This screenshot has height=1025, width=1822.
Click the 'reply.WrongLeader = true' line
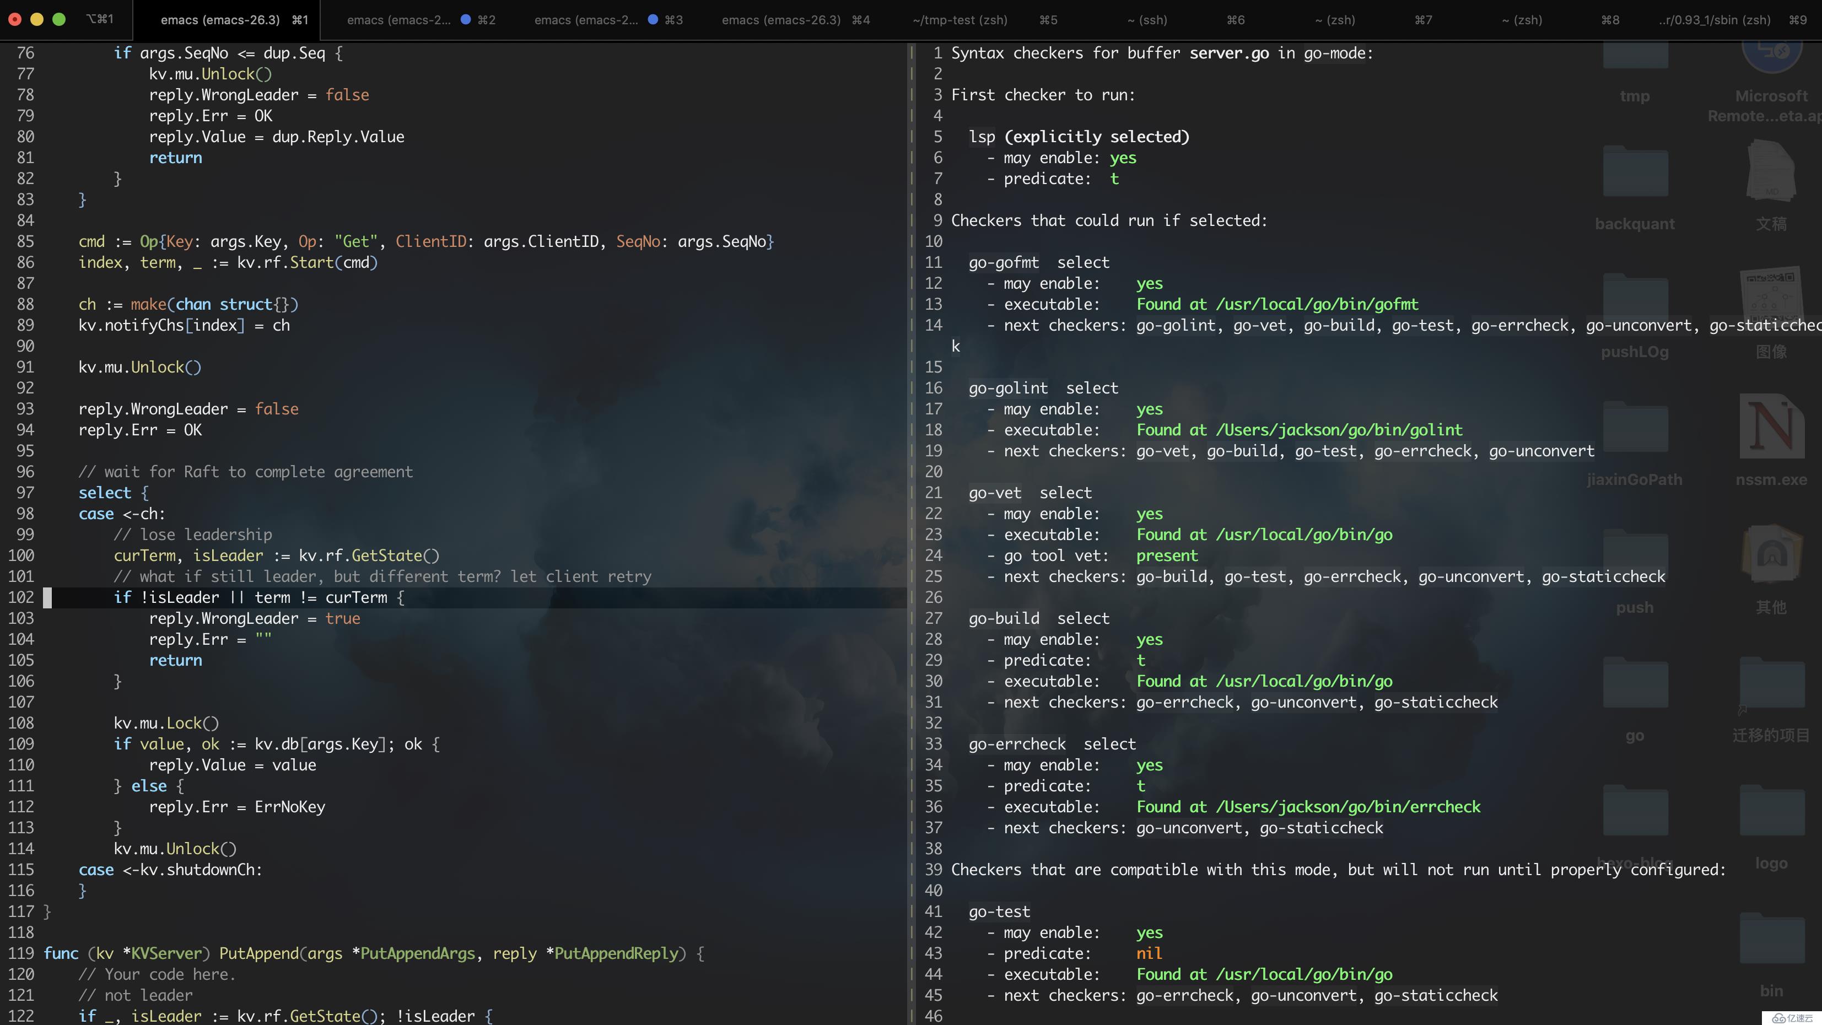255,619
